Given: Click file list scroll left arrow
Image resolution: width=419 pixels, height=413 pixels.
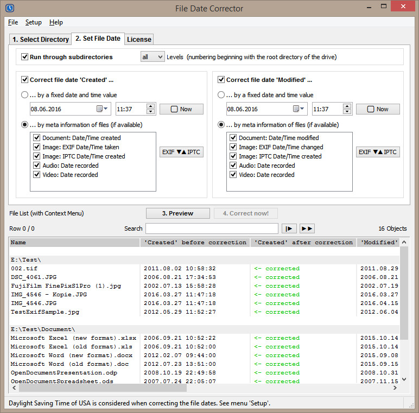Looking at the screenshot, I should tap(14, 388).
